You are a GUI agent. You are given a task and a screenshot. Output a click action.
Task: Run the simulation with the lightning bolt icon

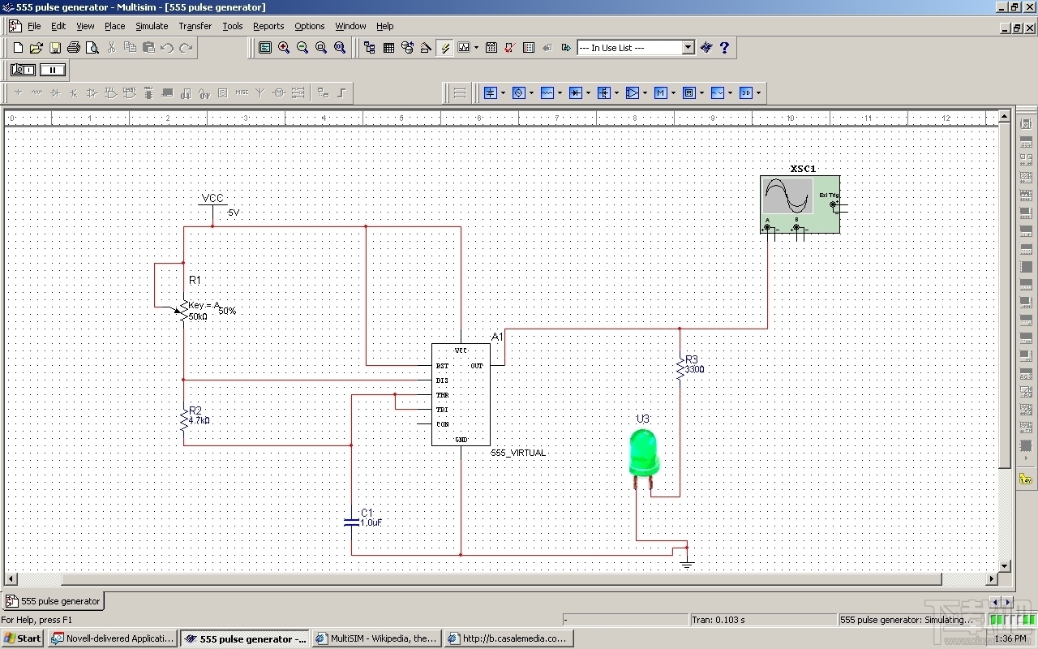click(445, 47)
